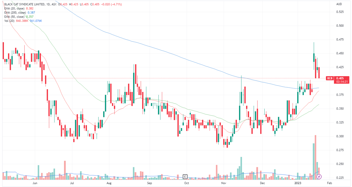Click the Oct label on time axis
The height and width of the screenshot is (187, 352).
[x=186, y=183]
